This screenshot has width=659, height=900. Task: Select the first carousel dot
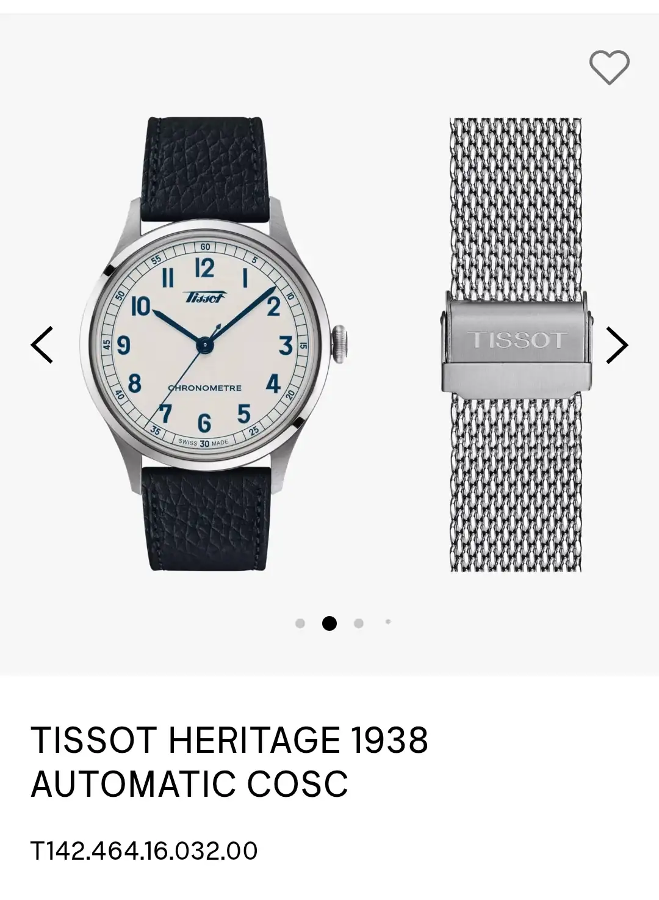[x=300, y=623]
